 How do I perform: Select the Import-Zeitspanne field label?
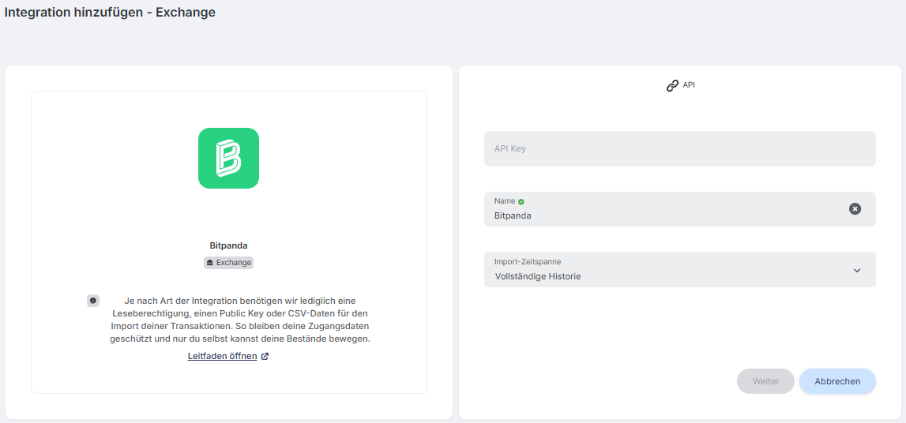pos(528,261)
